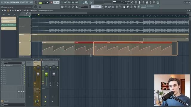Select Pattern 1 in the pattern selector

96,7
